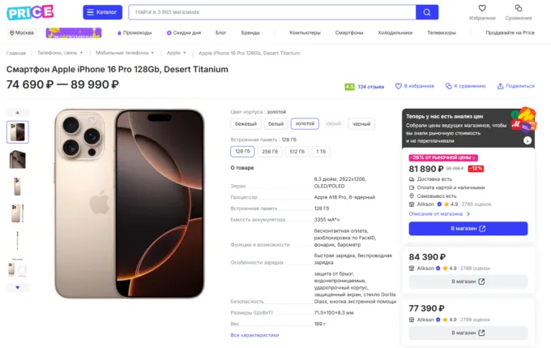Select the белый body color option

[x=276, y=124]
